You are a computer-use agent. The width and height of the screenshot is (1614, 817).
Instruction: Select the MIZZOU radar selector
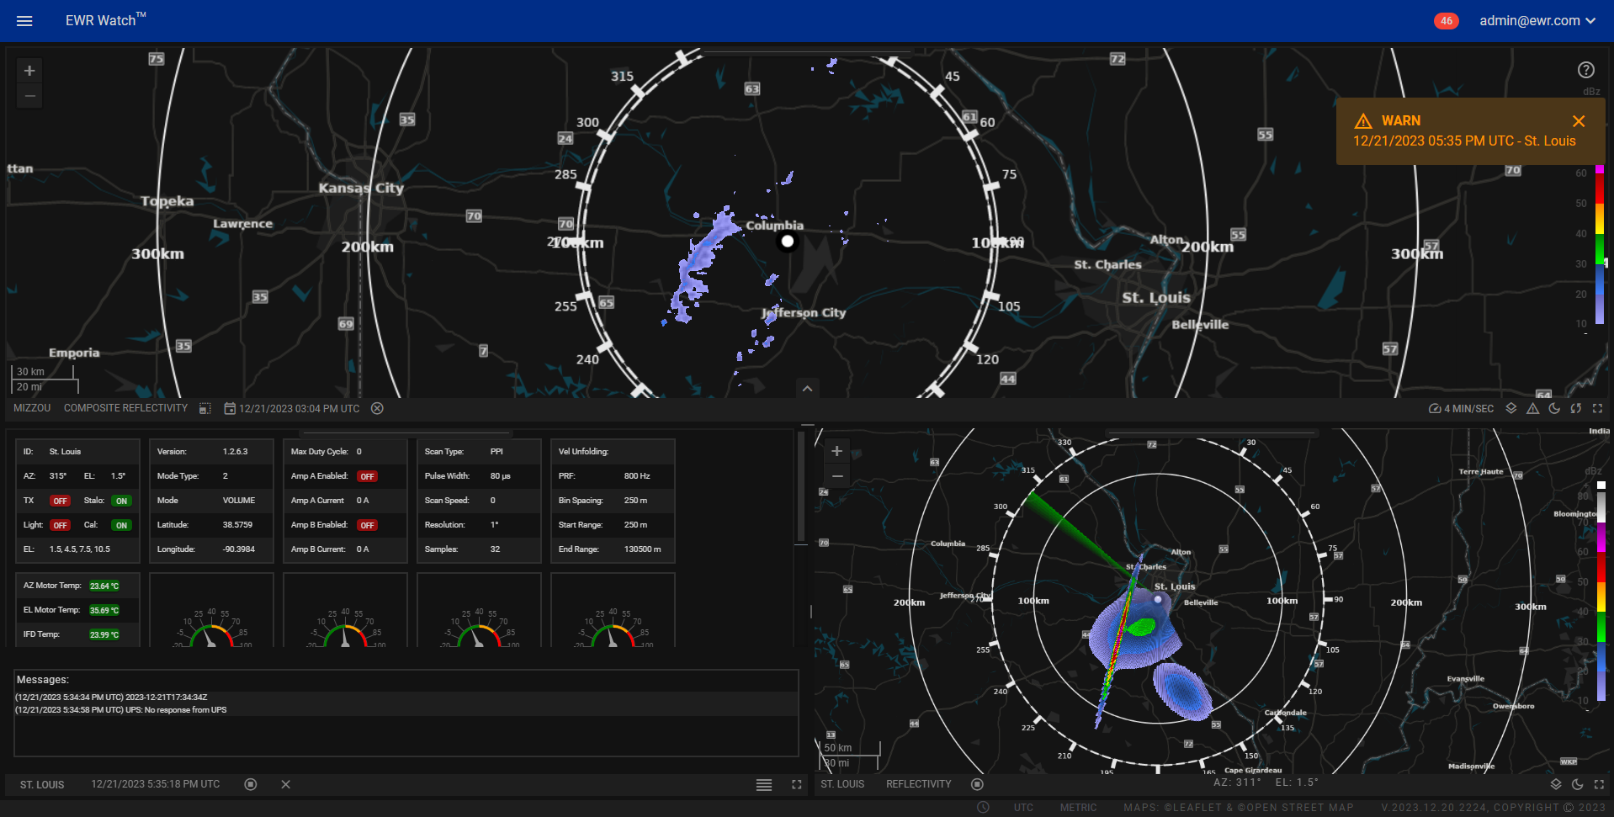tap(32, 408)
